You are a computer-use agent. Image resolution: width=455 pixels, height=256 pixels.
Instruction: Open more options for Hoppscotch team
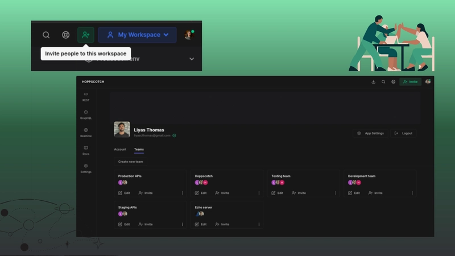point(259,193)
